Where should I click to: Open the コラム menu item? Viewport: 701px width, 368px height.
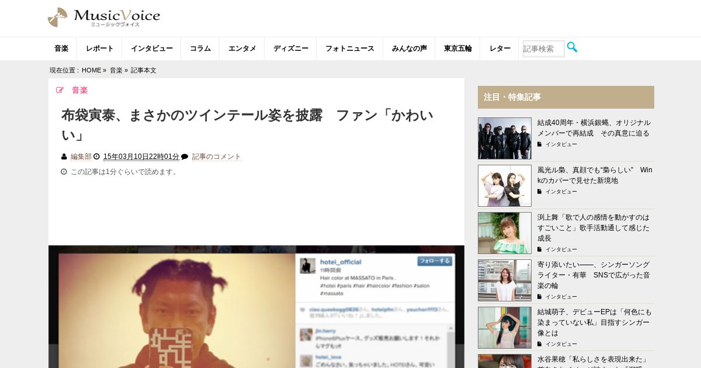click(x=200, y=48)
